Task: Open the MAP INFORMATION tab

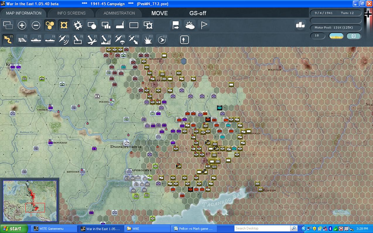Action: (24, 13)
